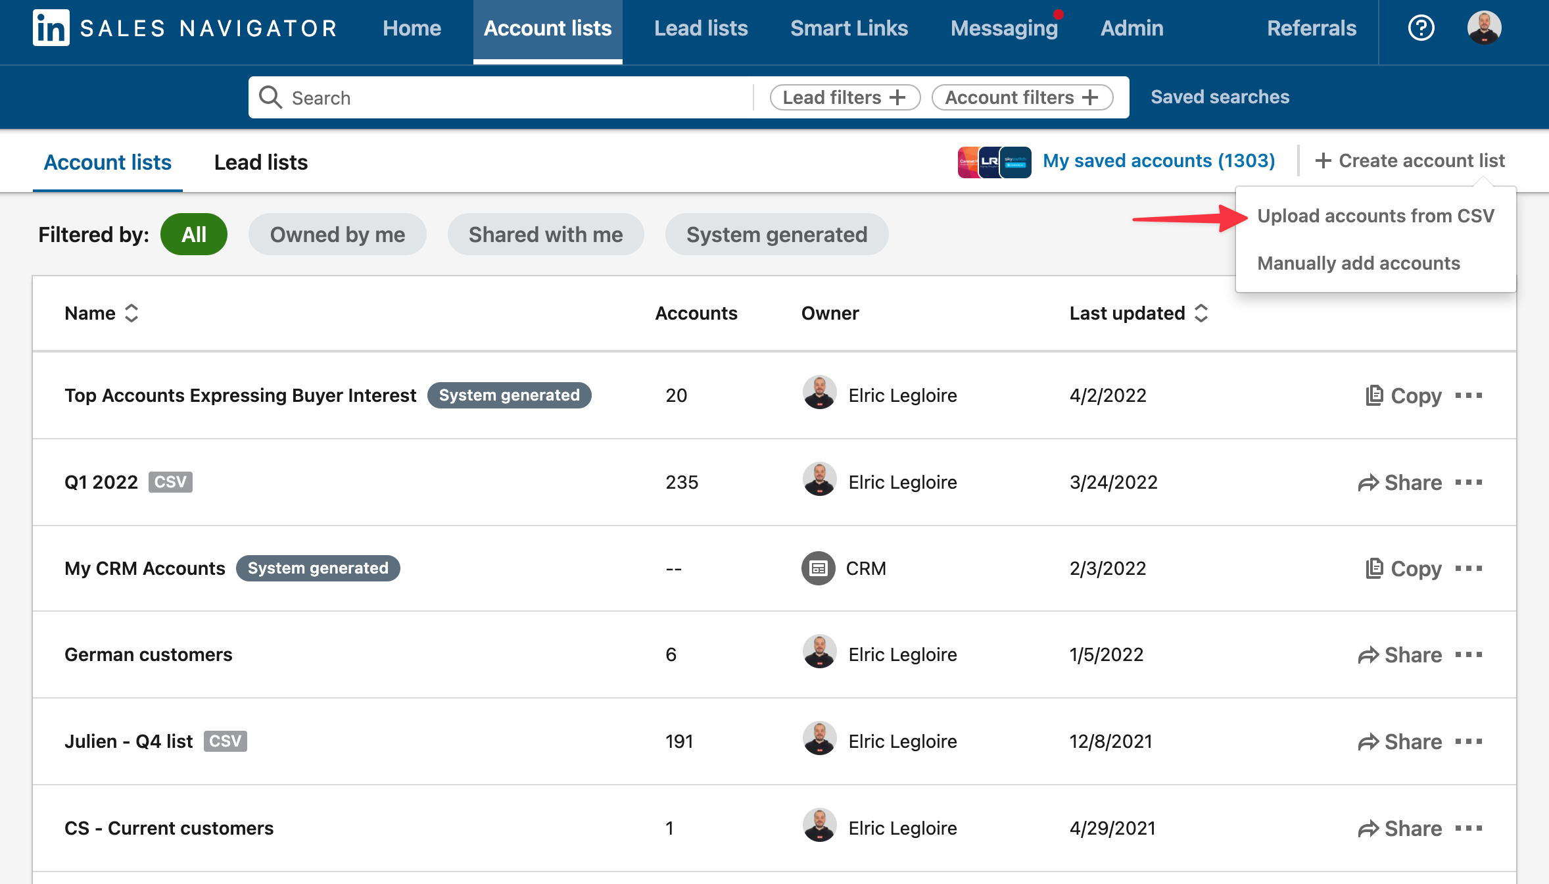Click the date 3/24/2022
The height and width of the screenshot is (884, 1549).
click(1113, 482)
